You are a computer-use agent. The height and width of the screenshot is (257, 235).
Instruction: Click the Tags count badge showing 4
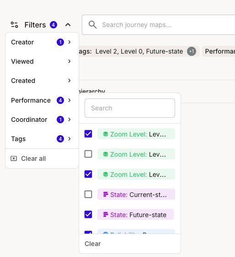click(60, 139)
